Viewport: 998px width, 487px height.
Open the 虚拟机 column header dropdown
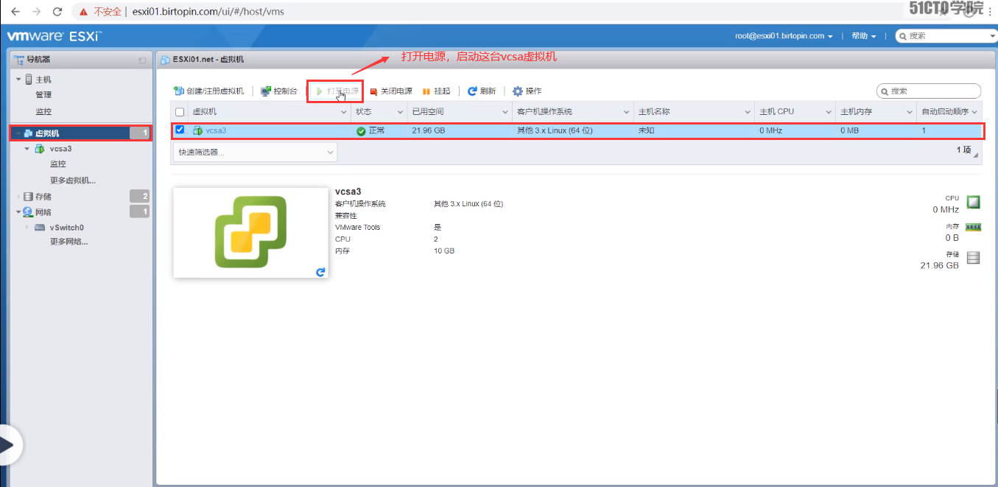344,112
